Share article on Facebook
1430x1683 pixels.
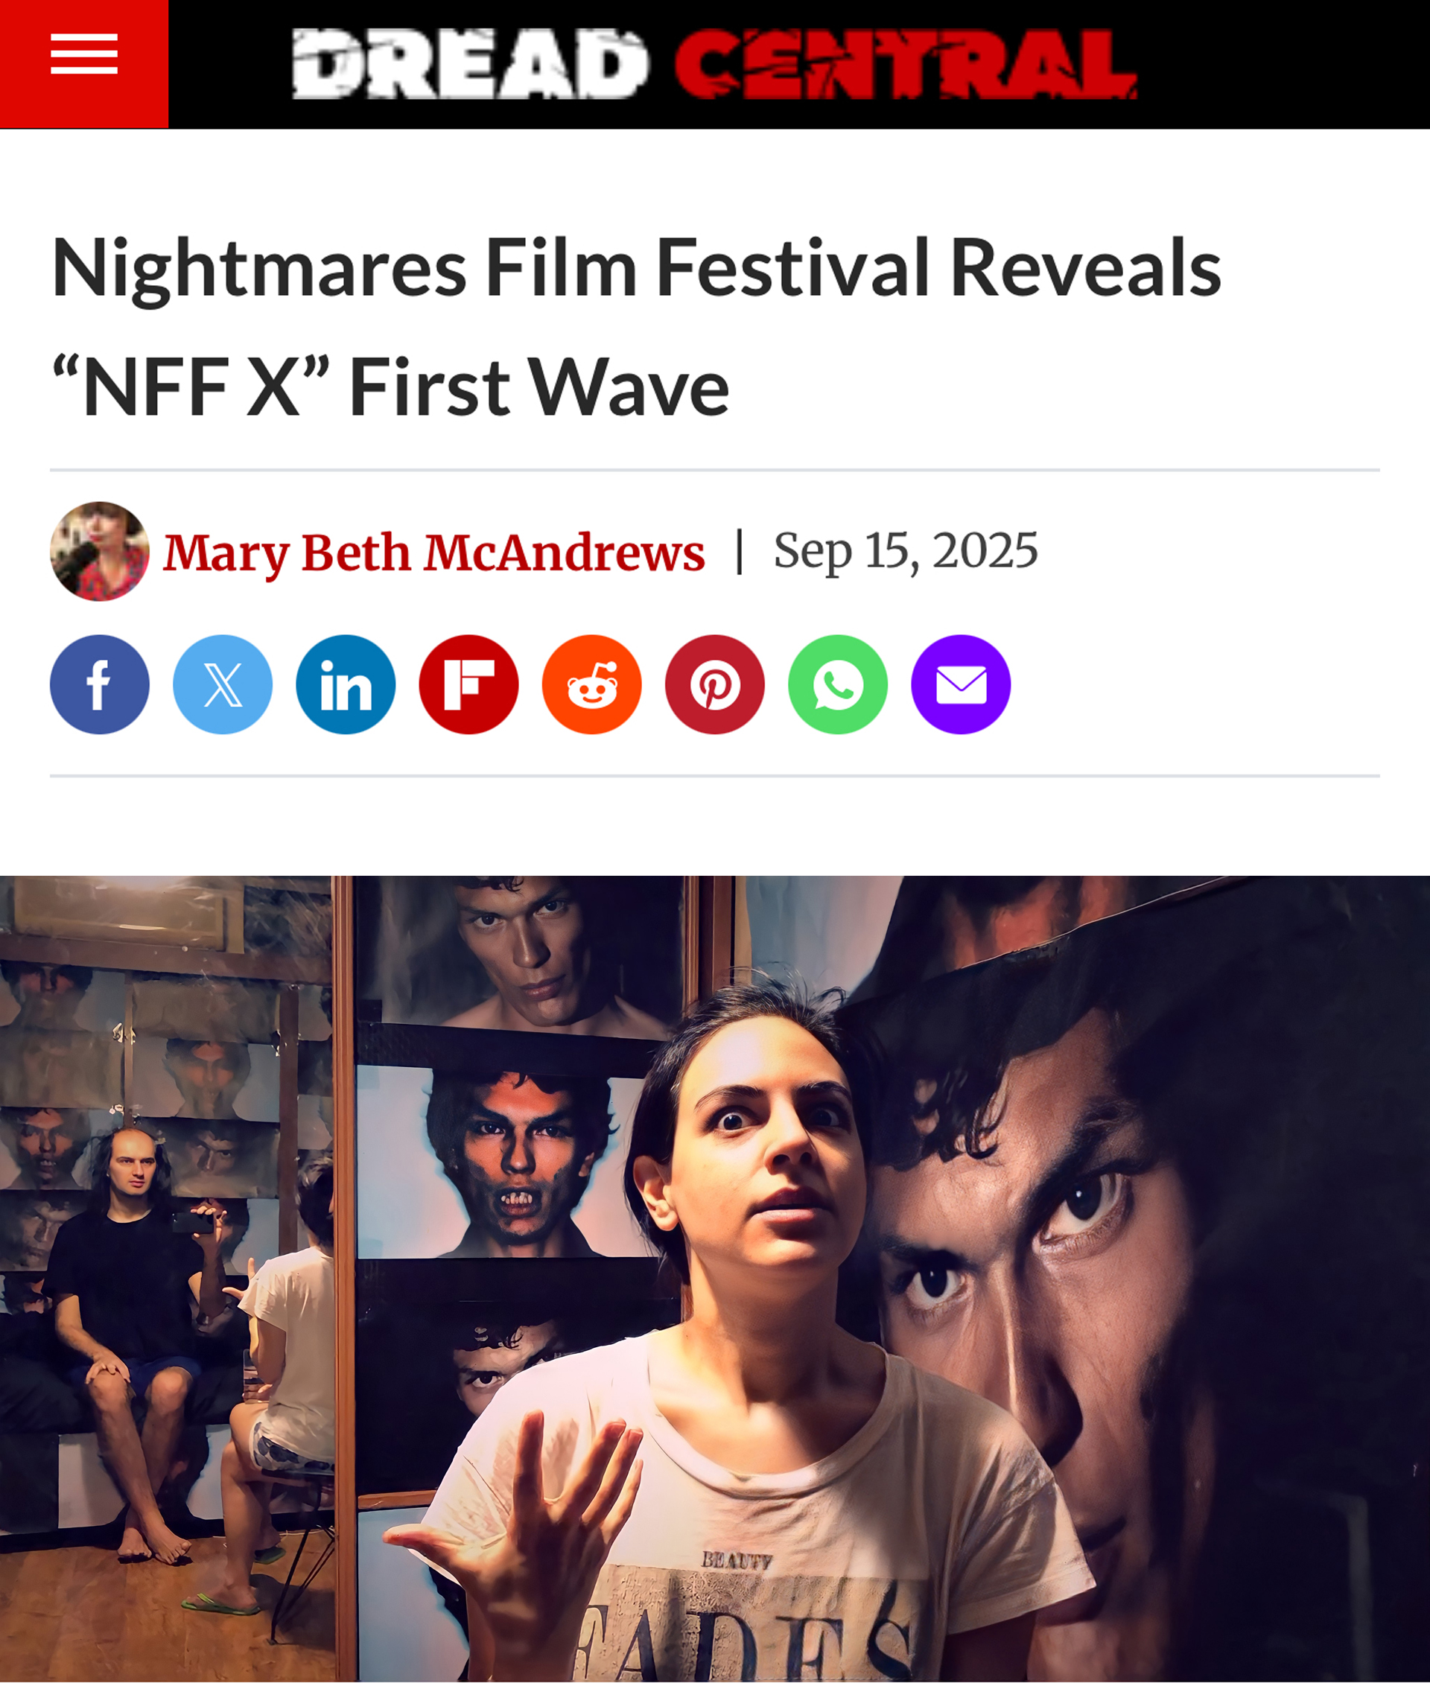tap(100, 684)
